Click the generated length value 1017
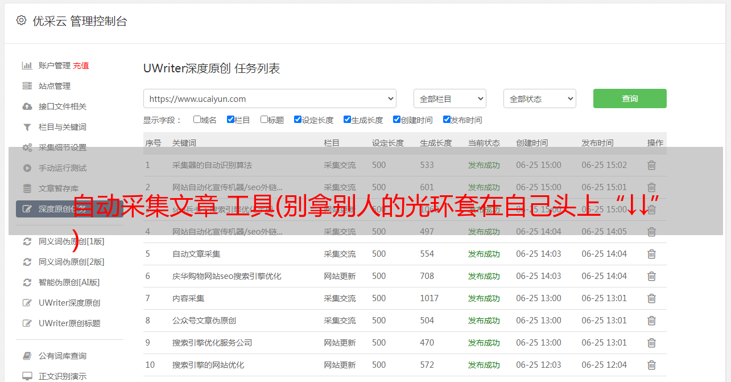The image size is (731, 382). [429, 298]
